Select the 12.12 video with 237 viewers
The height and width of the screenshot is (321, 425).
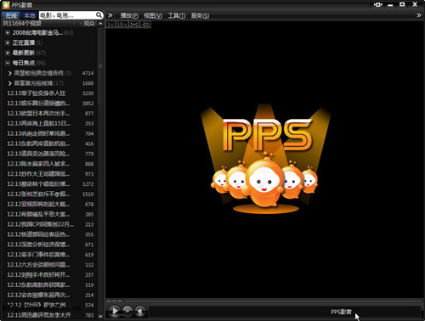click(x=50, y=275)
